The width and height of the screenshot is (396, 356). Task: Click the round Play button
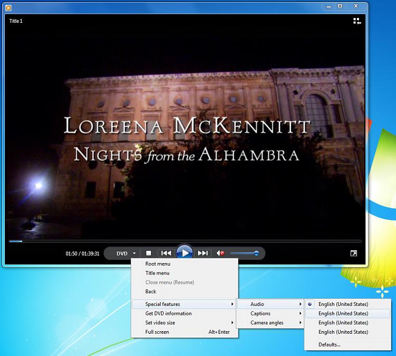click(x=185, y=252)
